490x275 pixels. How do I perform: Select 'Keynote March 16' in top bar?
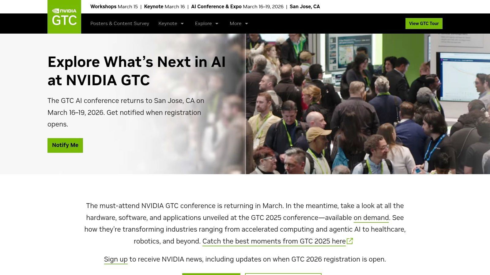(x=164, y=7)
